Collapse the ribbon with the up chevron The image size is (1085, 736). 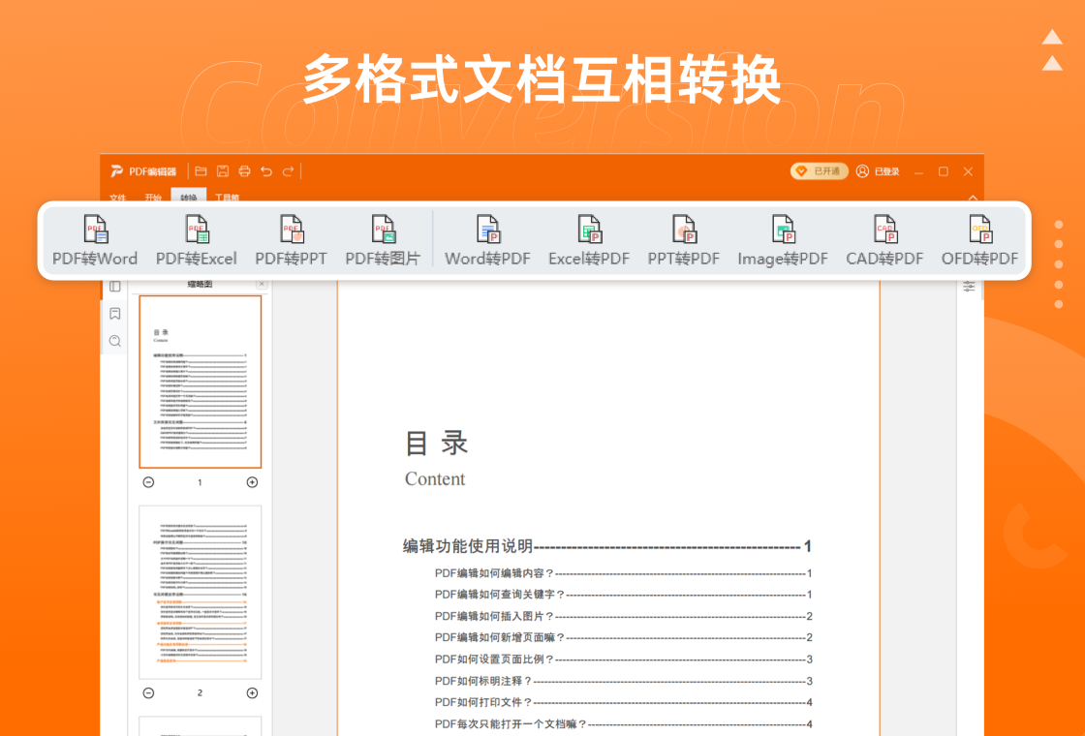point(973,198)
